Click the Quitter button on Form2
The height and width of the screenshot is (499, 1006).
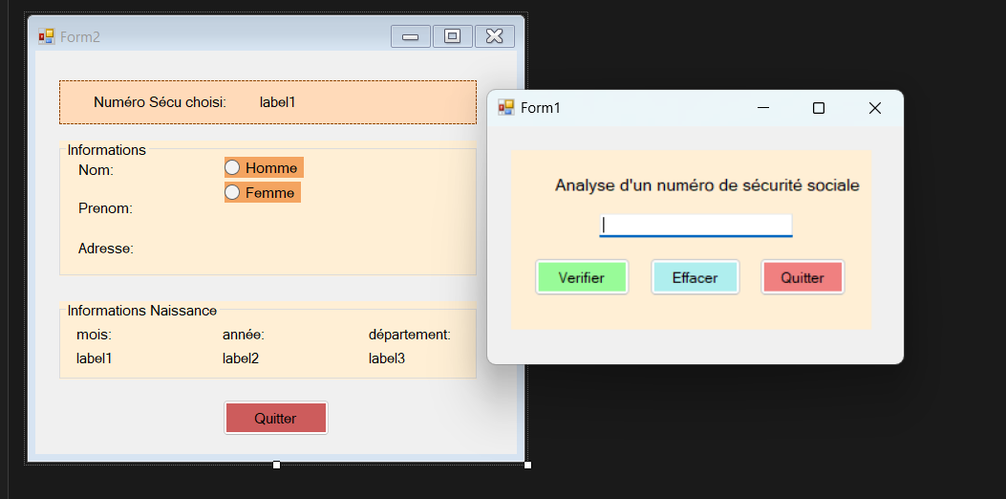[x=275, y=418]
